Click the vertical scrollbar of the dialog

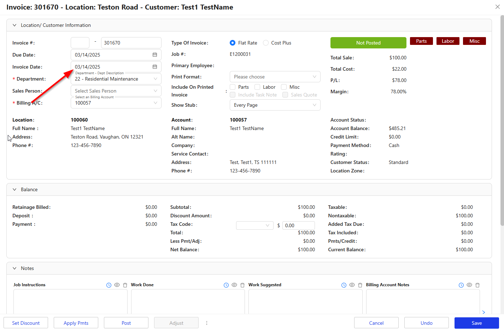[x=502, y=120]
